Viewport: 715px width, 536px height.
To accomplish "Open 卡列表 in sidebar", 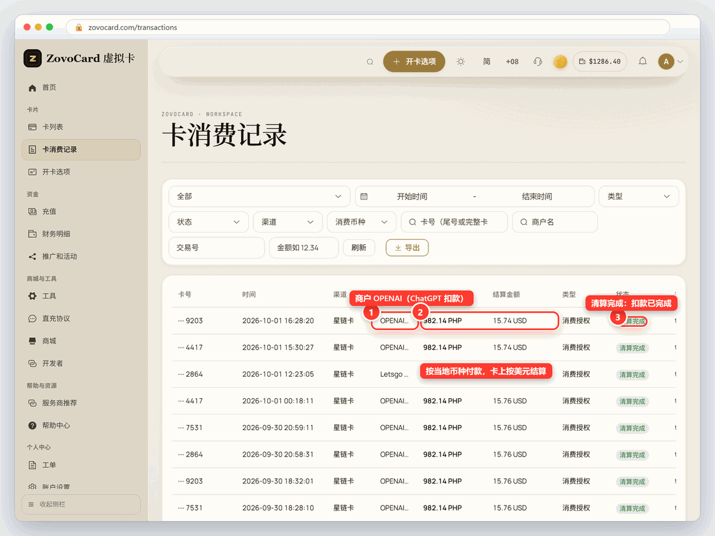I will tap(81, 127).
